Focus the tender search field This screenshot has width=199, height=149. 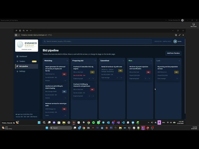click(x=97, y=41)
